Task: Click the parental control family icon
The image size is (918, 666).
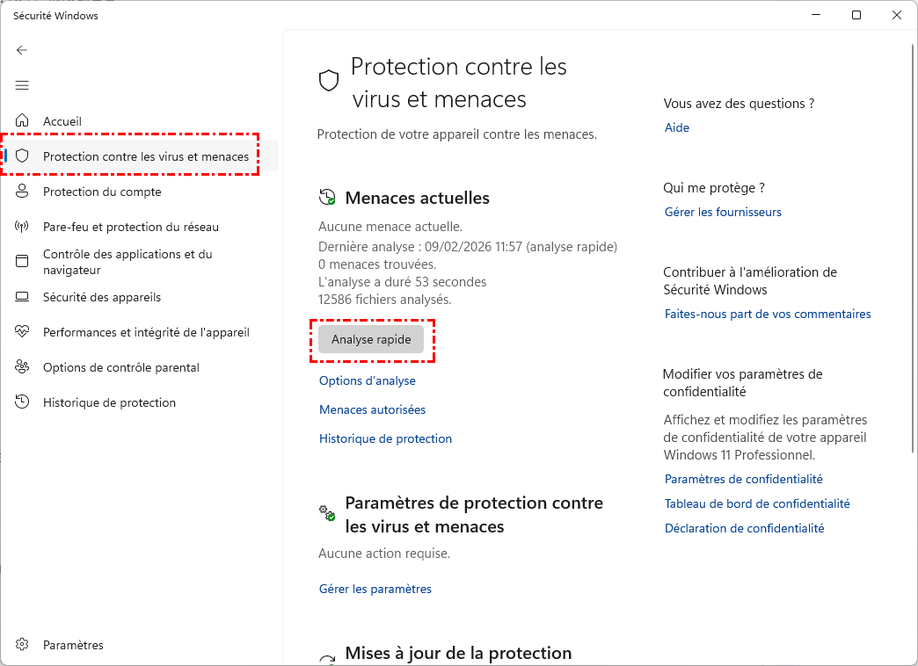Action: click(x=23, y=367)
